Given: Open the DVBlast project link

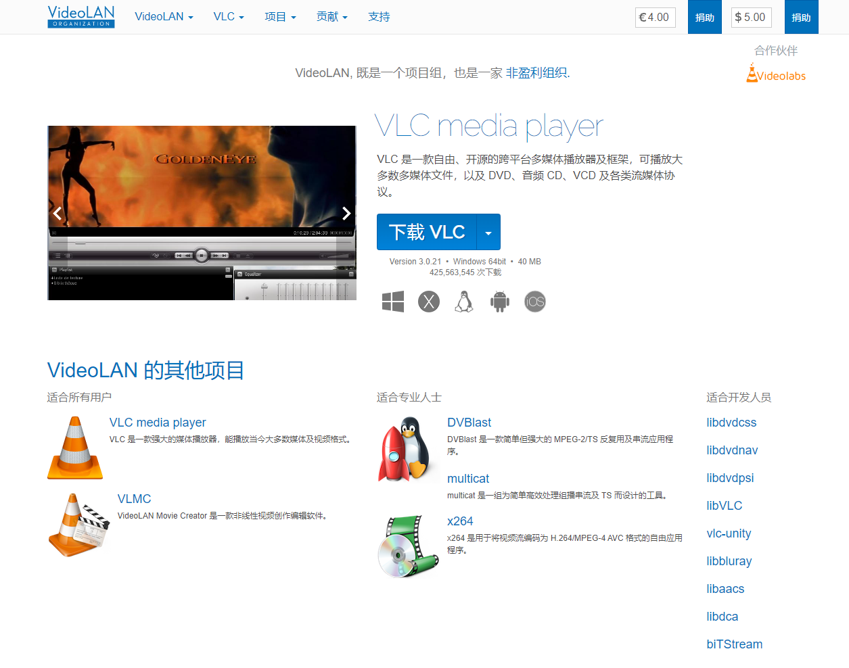Looking at the screenshot, I should click(x=469, y=423).
